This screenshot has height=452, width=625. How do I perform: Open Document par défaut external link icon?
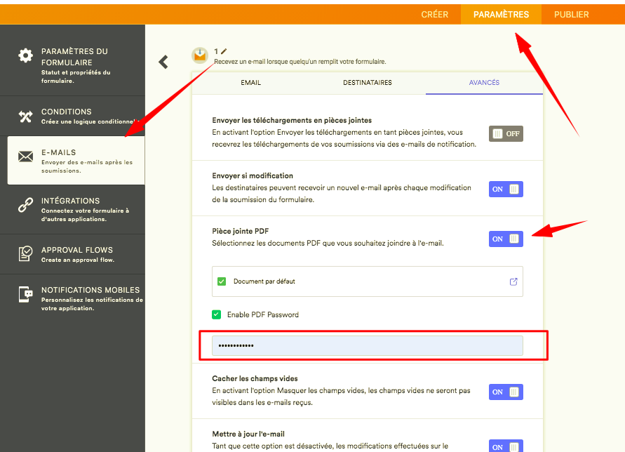pyautogui.click(x=513, y=281)
